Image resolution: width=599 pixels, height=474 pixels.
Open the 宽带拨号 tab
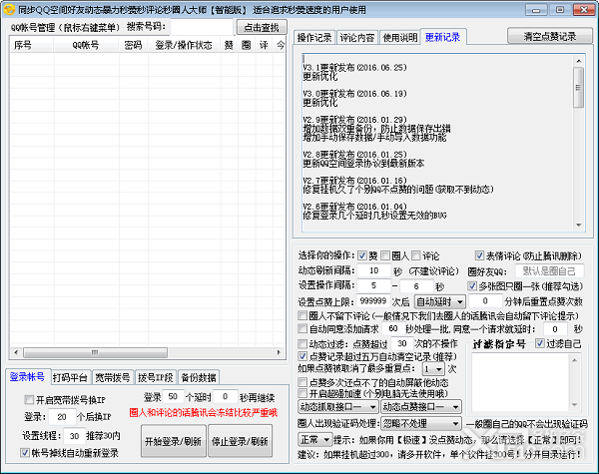click(x=113, y=378)
